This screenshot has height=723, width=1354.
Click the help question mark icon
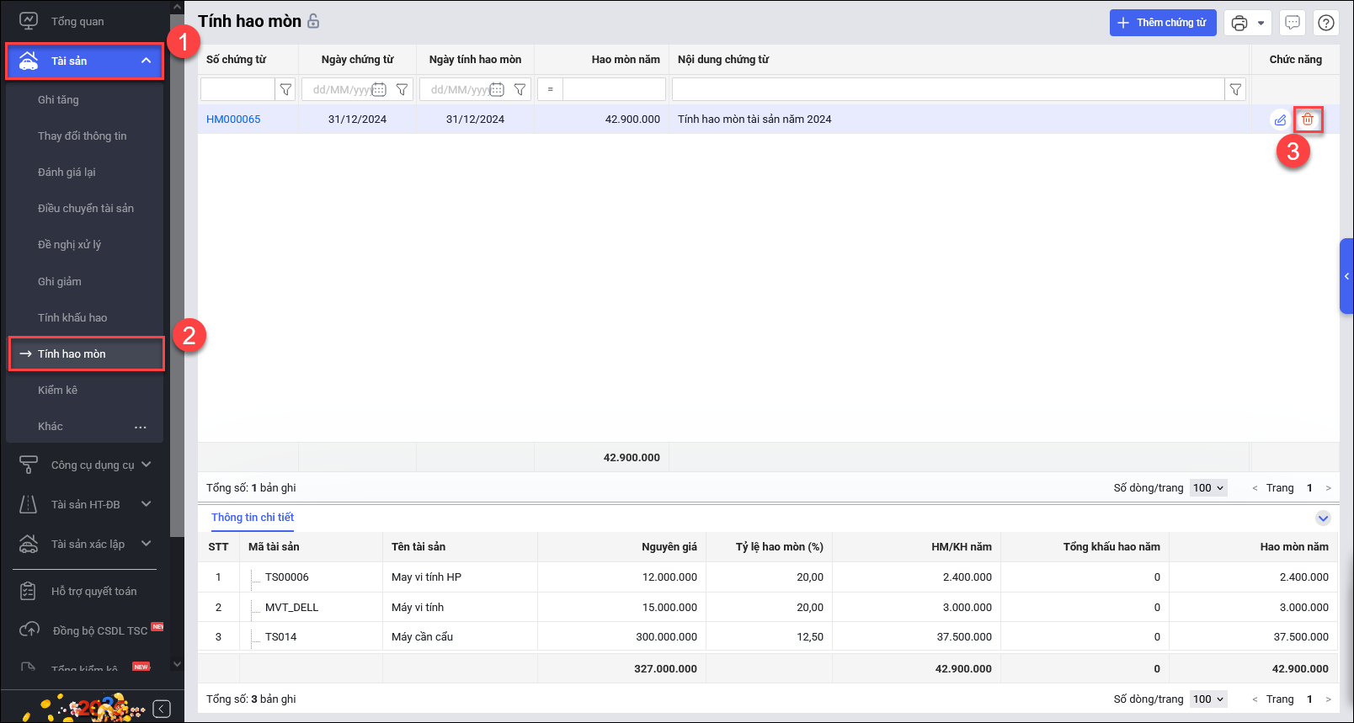pyautogui.click(x=1326, y=23)
